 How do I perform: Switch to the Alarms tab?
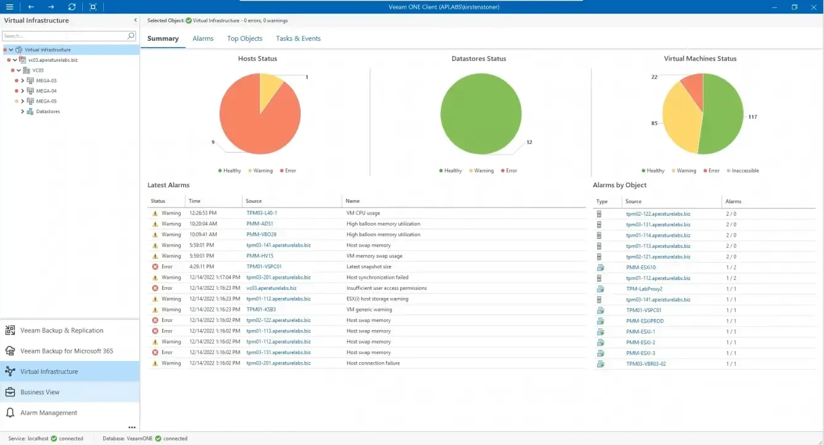pyautogui.click(x=203, y=38)
